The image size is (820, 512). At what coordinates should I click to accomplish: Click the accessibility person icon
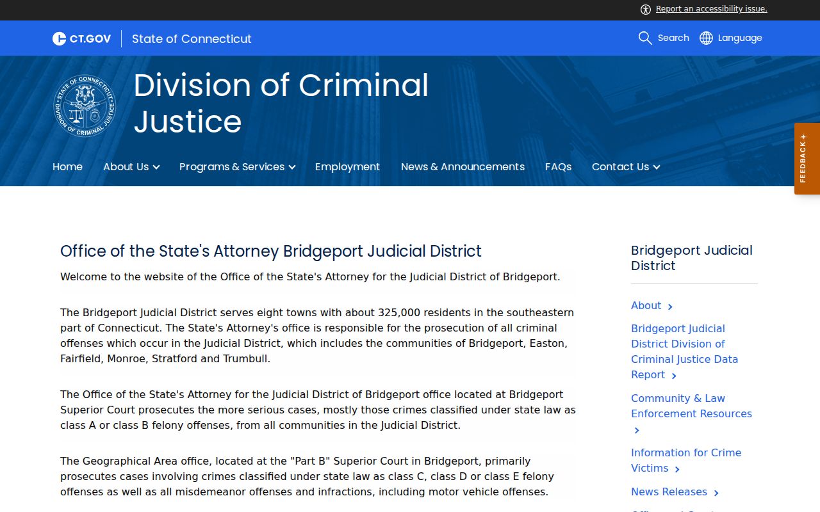point(646,9)
